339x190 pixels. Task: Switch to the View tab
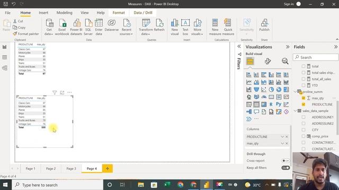tap(85, 13)
